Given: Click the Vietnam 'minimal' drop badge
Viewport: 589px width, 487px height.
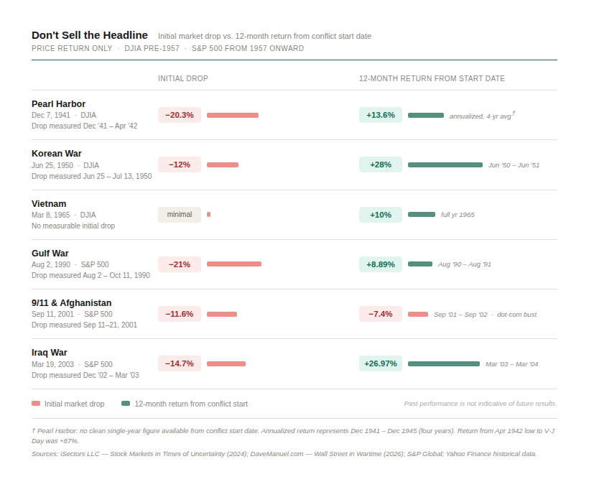Looking at the screenshot, I should 180,214.
